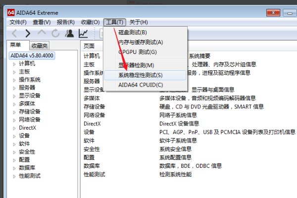Click 配置 in the page list
297x198 pixels.
coord(89,157)
